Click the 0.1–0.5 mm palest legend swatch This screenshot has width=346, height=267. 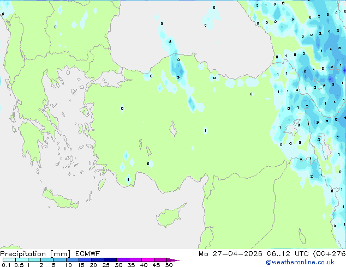click(x=9, y=260)
